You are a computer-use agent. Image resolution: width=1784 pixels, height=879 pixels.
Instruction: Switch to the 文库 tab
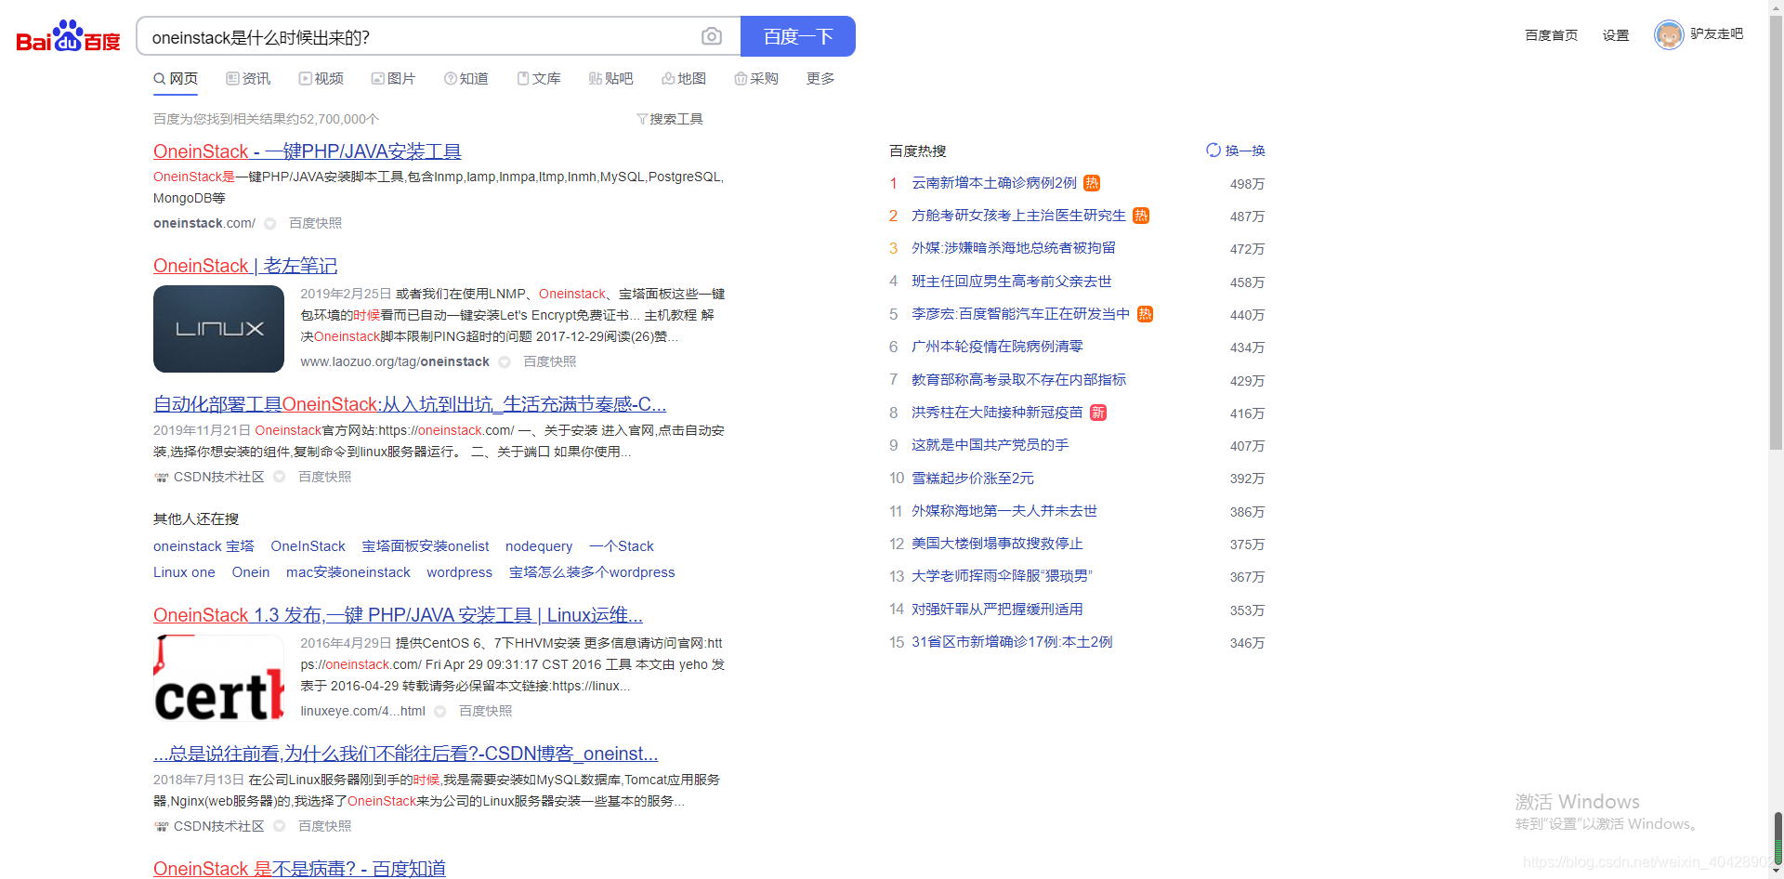(539, 79)
